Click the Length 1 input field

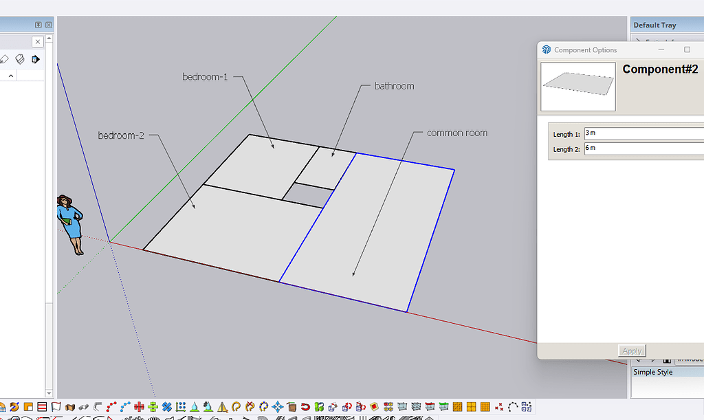point(643,133)
